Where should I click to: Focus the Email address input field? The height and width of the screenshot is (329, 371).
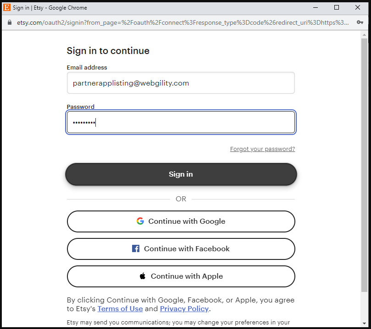point(181,83)
